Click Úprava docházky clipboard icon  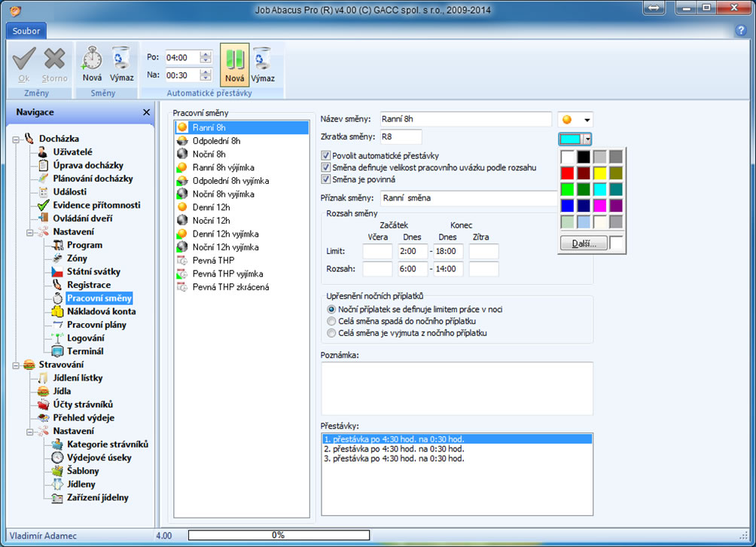click(43, 166)
